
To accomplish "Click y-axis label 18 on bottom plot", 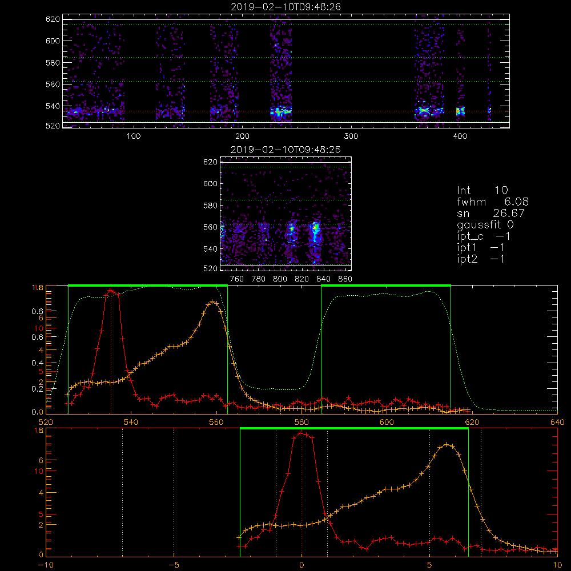I will pos(39,431).
